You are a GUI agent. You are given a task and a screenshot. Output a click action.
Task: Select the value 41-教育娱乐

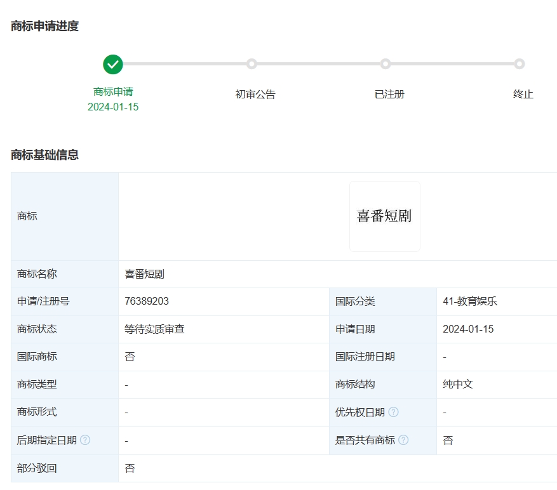[469, 301]
